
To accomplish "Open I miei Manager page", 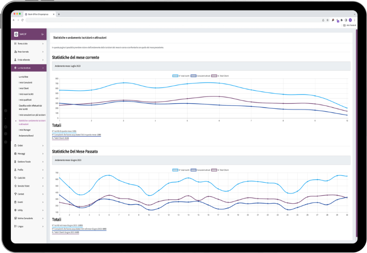I will coord(25,130).
